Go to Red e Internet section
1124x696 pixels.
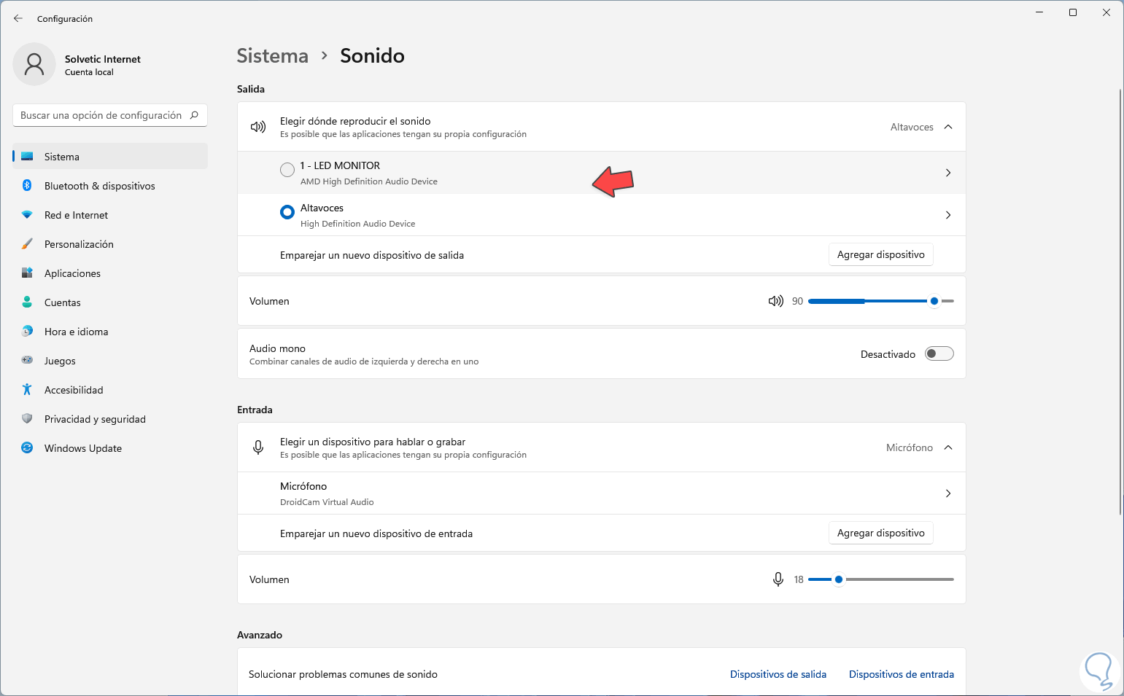pyautogui.click(x=76, y=215)
